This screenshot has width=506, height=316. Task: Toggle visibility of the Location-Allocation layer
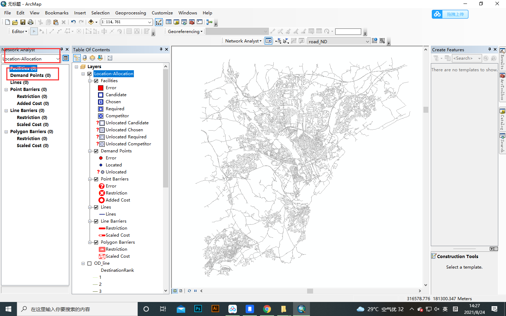89,74
